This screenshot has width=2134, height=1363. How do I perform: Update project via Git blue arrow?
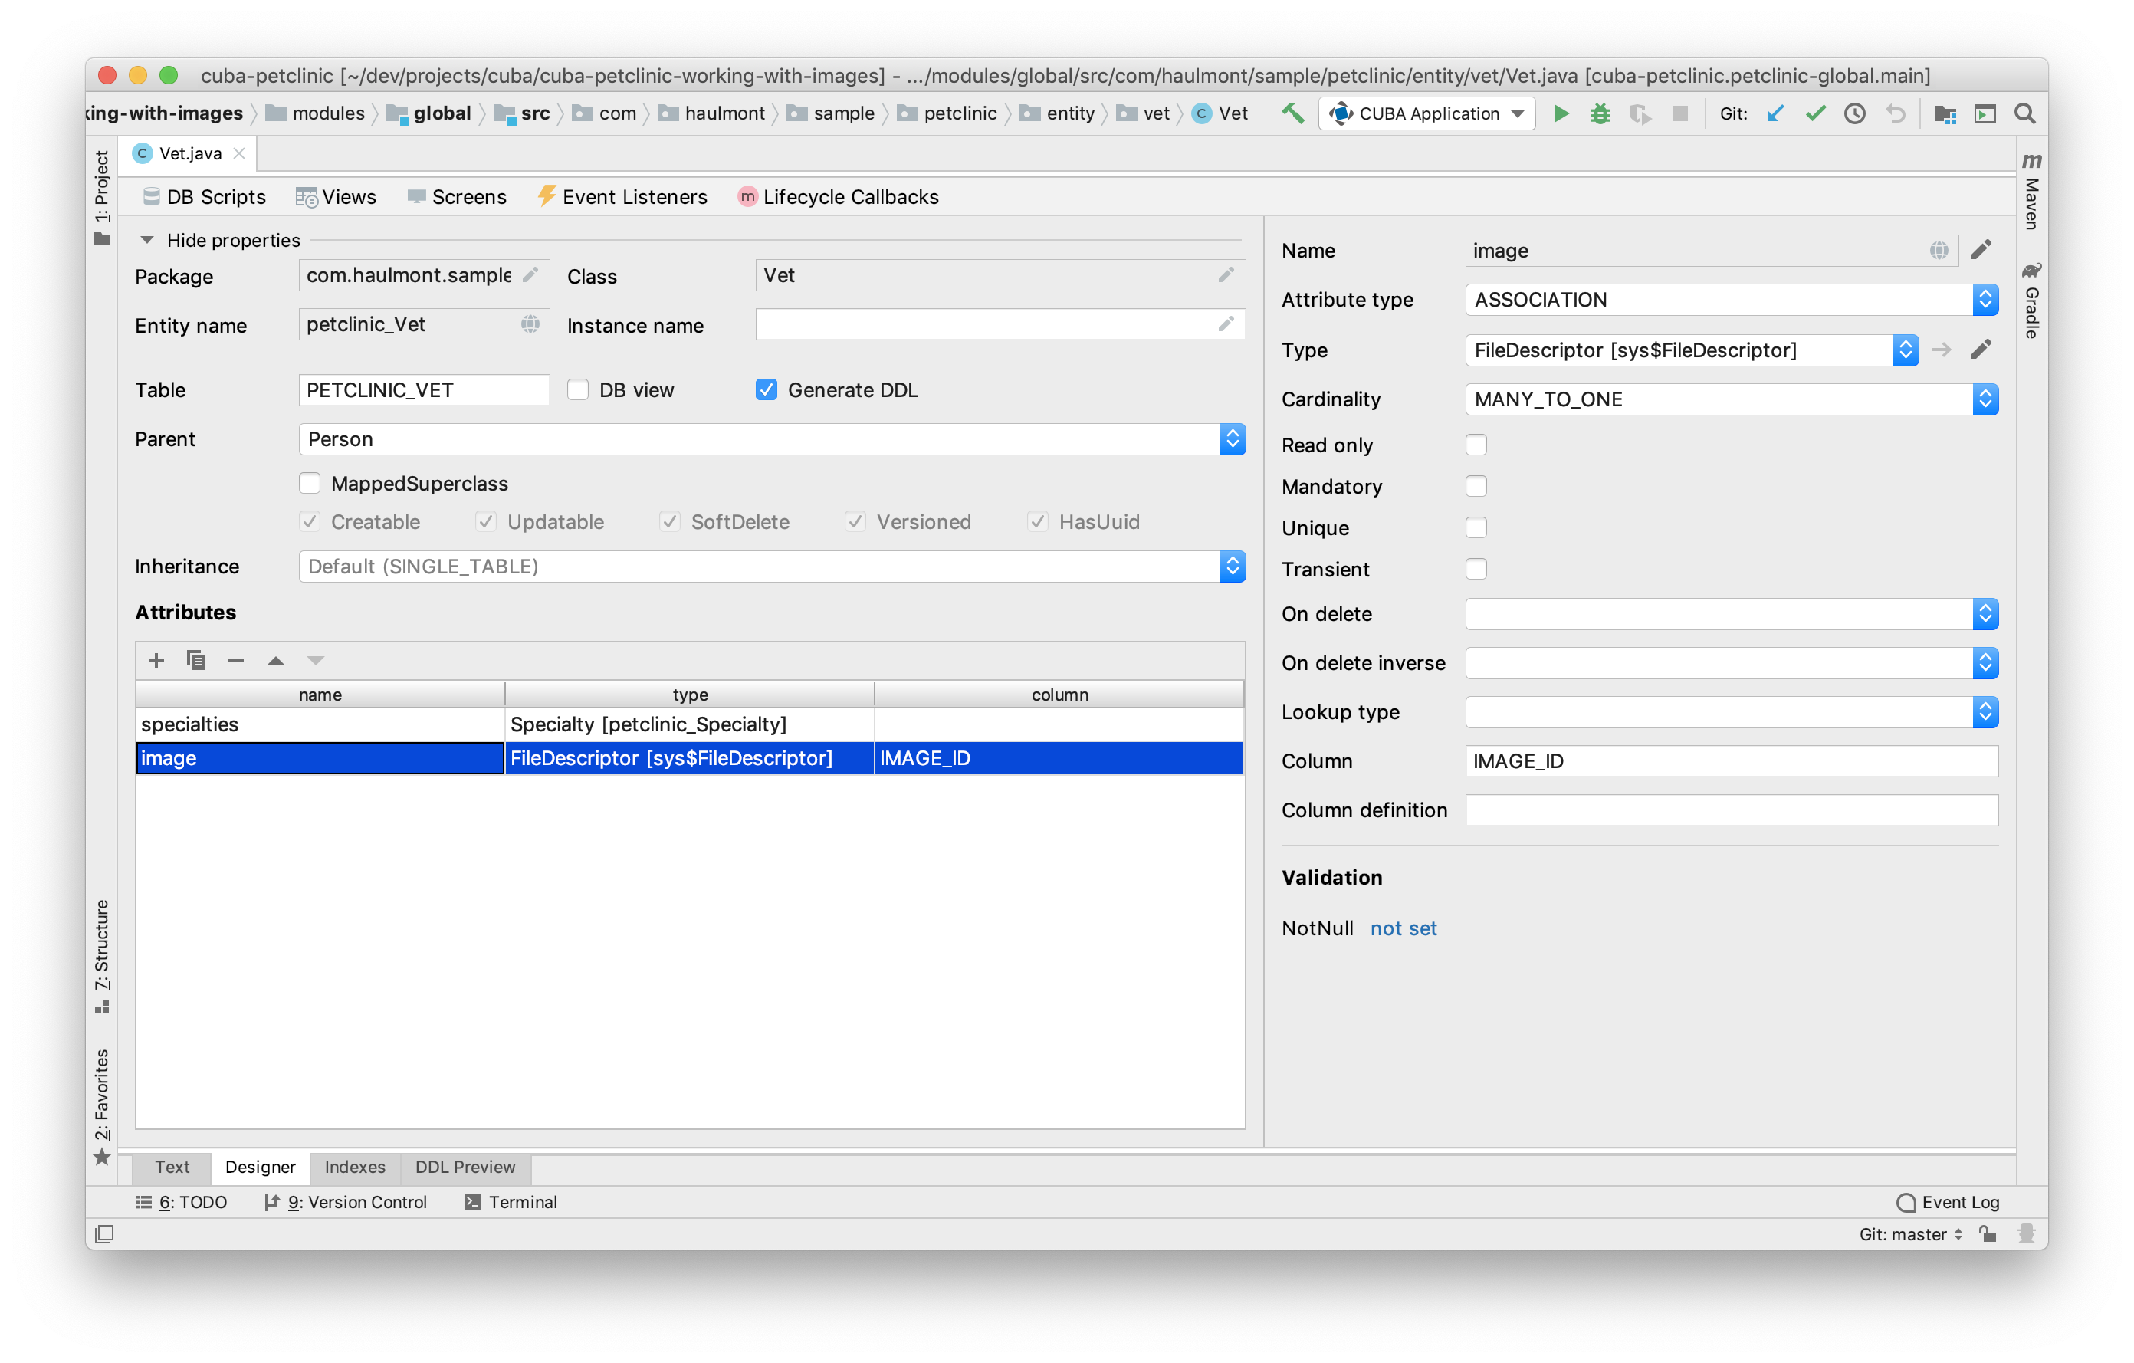(1775, 113)
